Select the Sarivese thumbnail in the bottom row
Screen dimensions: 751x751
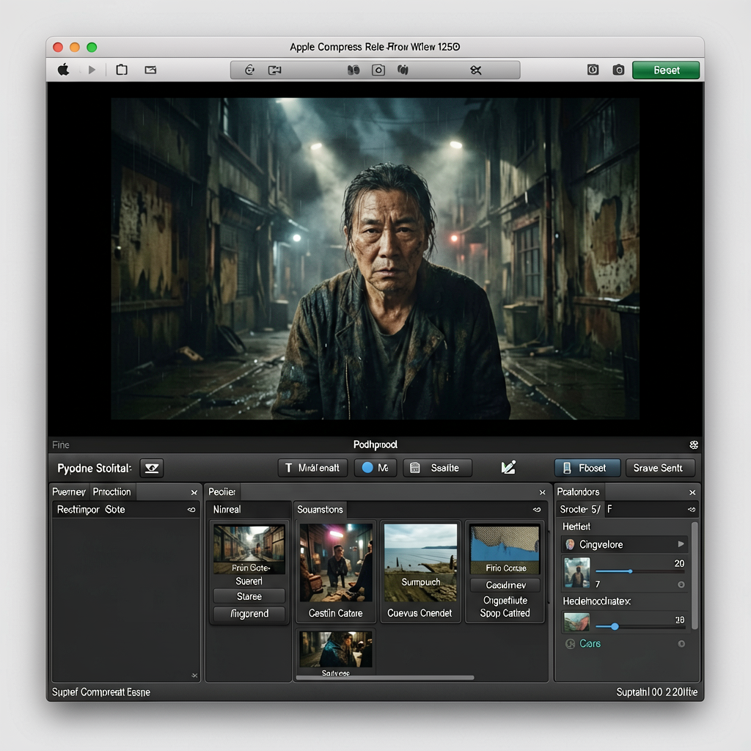[336, 650]
